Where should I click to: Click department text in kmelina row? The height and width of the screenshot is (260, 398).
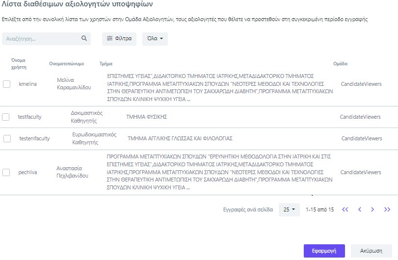pos(220,87)
